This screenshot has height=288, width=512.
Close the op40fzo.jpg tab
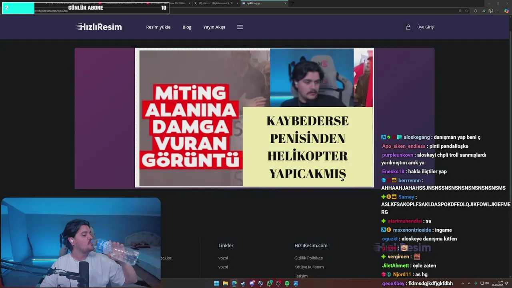[285, 3]
